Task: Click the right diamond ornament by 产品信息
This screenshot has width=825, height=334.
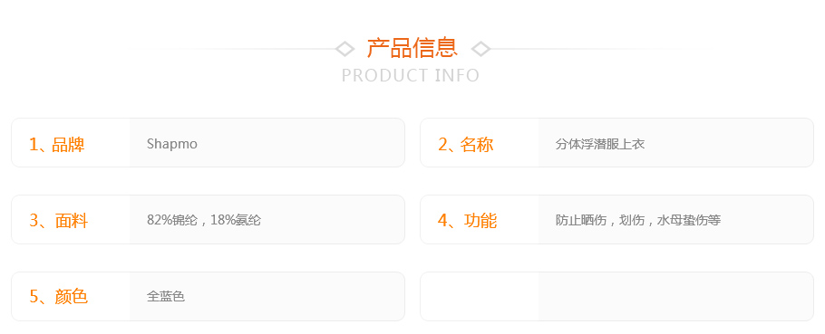Action: (x=480, y=49)
